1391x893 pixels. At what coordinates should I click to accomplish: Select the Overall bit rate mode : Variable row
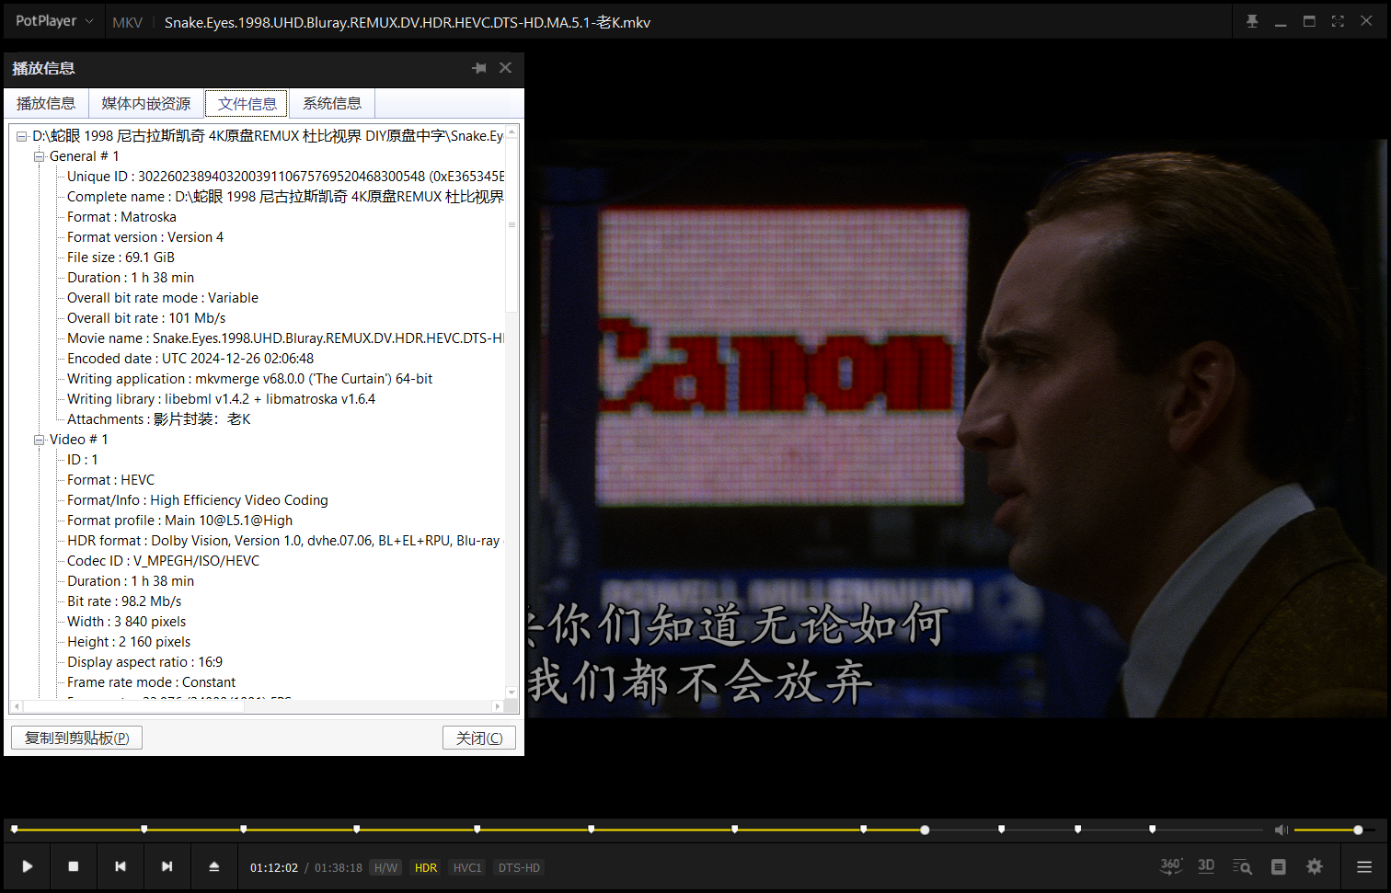(163, 298)
